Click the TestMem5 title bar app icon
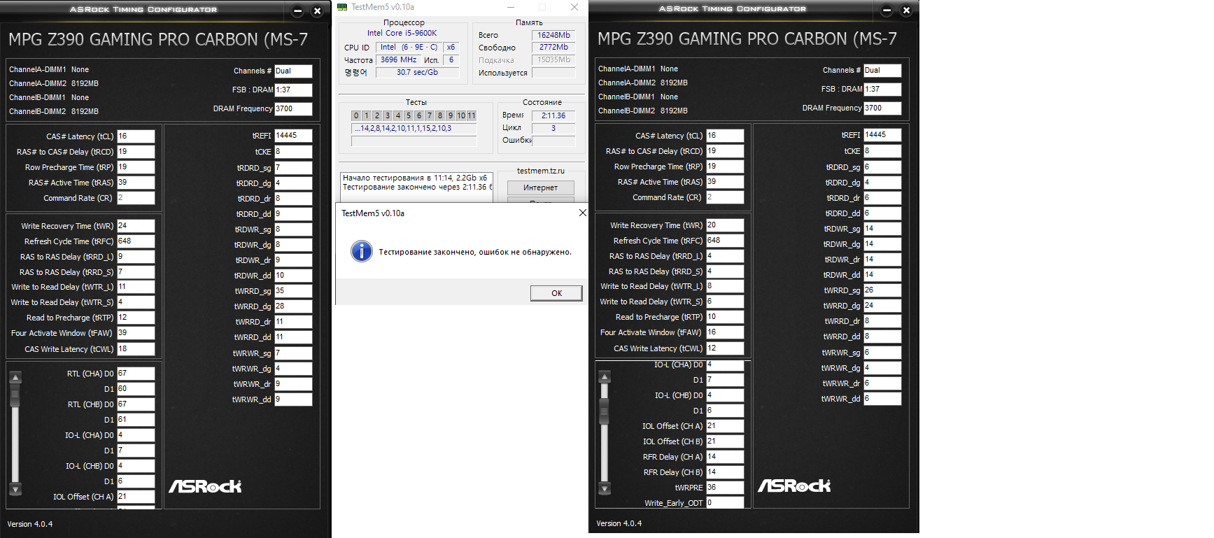 tap(342, 7)
